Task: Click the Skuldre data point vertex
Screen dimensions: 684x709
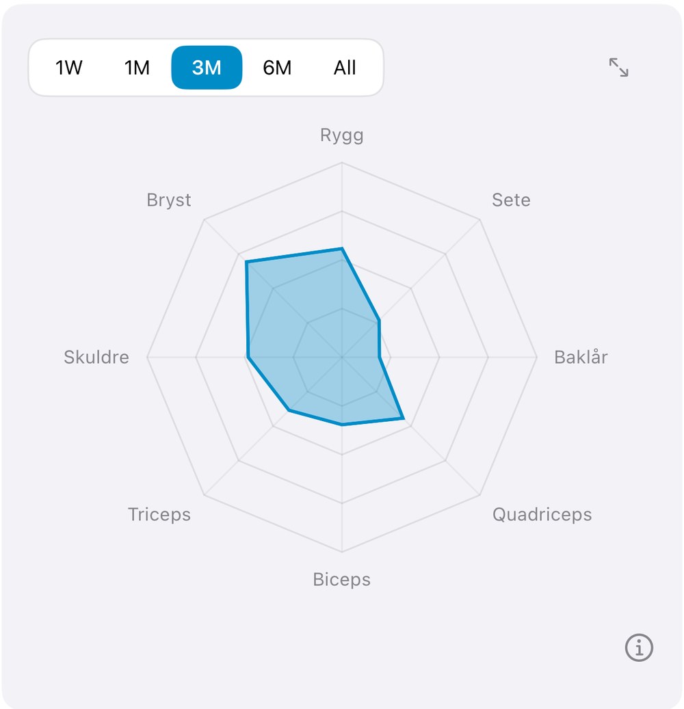Action: click(248, 357)
